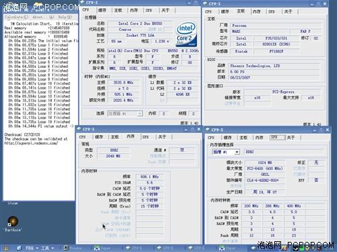Image resolution: width=337 pixels, height=252 pixels.
Task: Click the core speed value 3535.8 MHz
Action: [123, 83]
